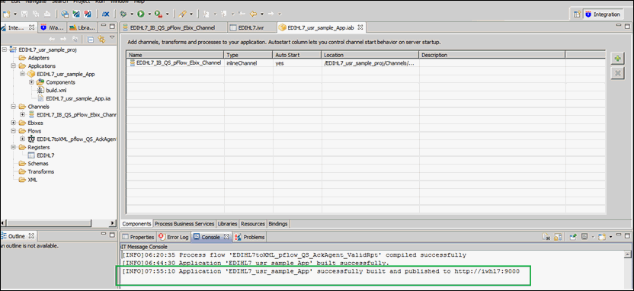The image size is (634, 291).
Task: Switch to the Bindings editor tab
Action: tap(278, 223)
